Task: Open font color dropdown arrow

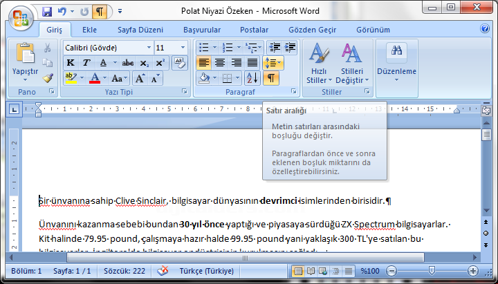Action: click(105, 78)
